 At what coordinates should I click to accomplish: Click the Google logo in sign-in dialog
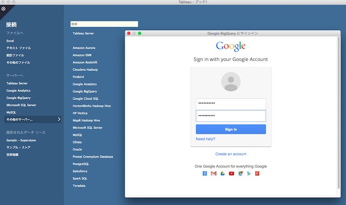(x=231, y=46)
